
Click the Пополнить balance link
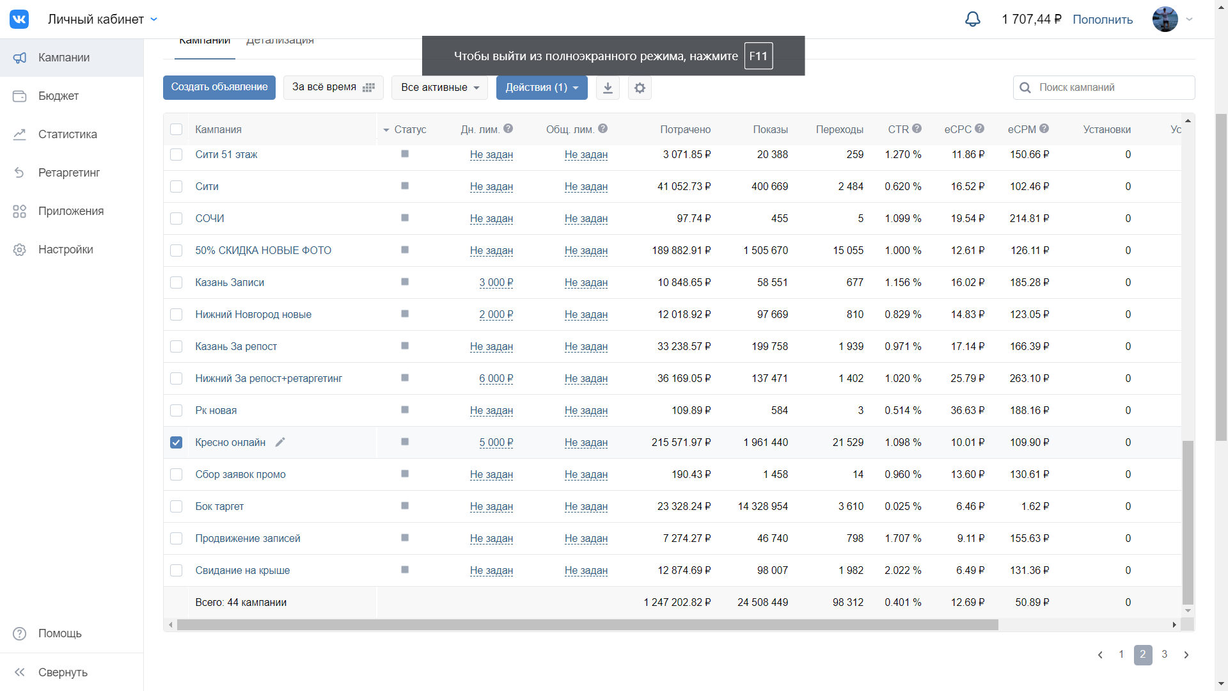tap(1102, 19)
